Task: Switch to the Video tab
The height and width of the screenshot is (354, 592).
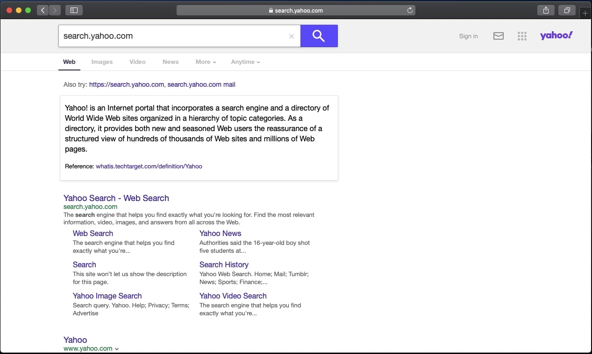Action: 137,62
